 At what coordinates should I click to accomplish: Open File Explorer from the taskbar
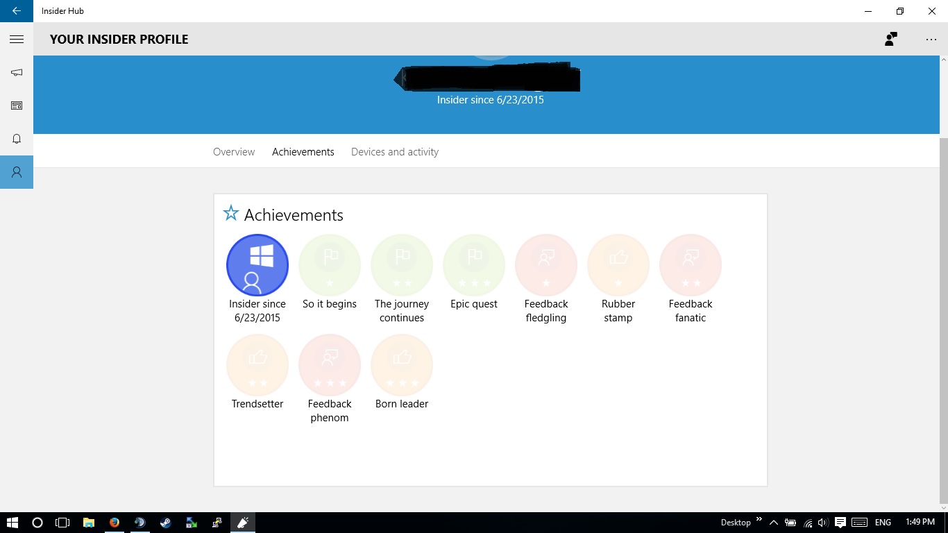pyautogui.click(x=89, y=523)
